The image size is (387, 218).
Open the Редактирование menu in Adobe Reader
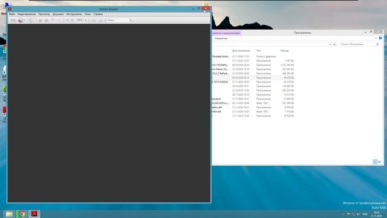tap(27, 14)
